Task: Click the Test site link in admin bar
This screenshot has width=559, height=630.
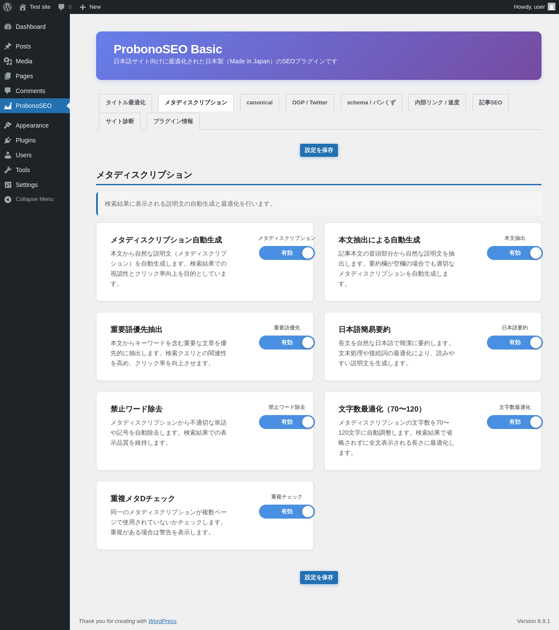Action: [x=40, y=7]
